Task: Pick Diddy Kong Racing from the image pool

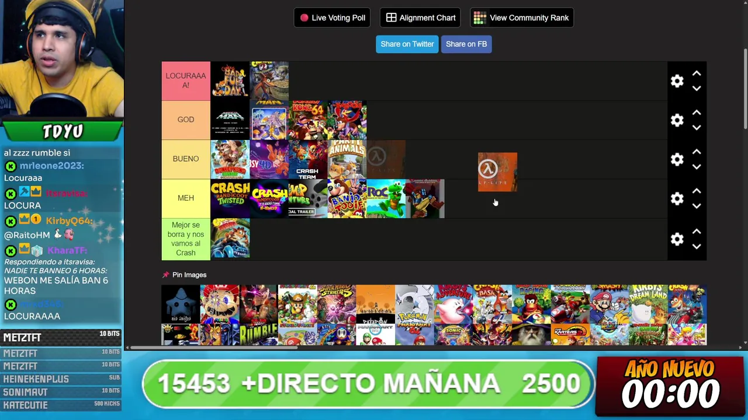Action: 531,304
